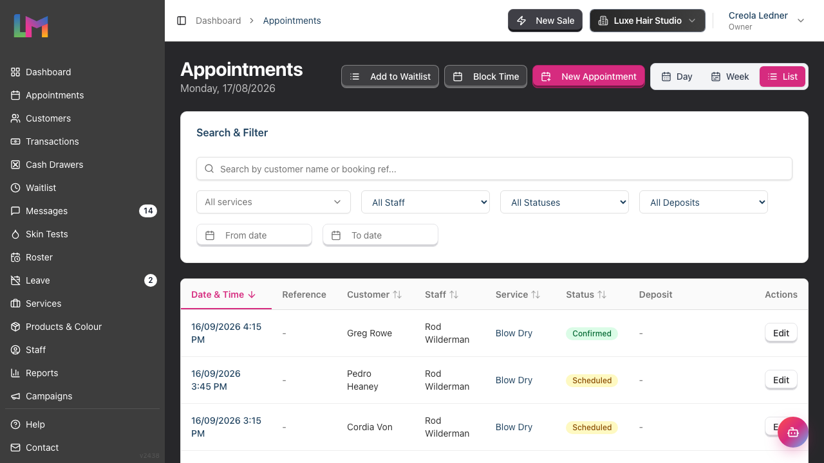Switch to Week view

pyautogui.click(x=730, y=77)
